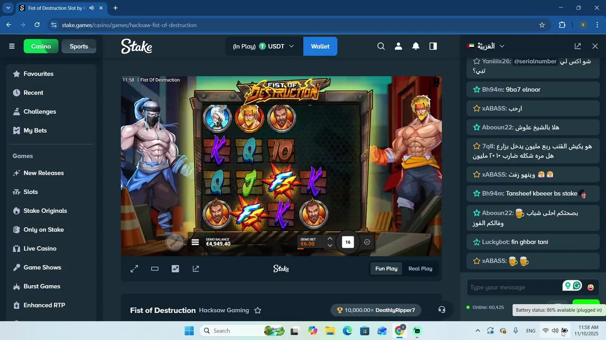The width and height of the screenshot is (606, 340).
Task: Close the chat panel
Action: click(595, 46)
